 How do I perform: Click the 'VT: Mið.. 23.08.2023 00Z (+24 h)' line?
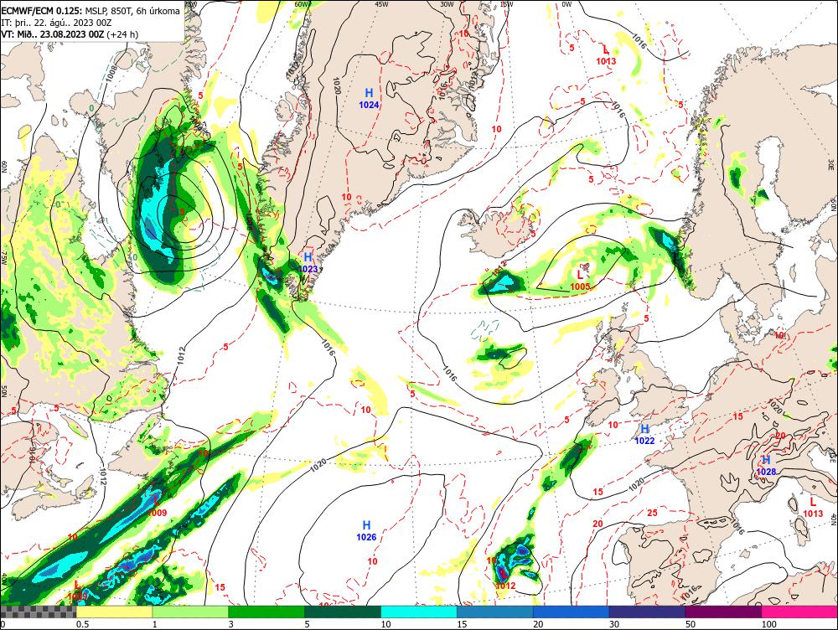tap(70, 34)
